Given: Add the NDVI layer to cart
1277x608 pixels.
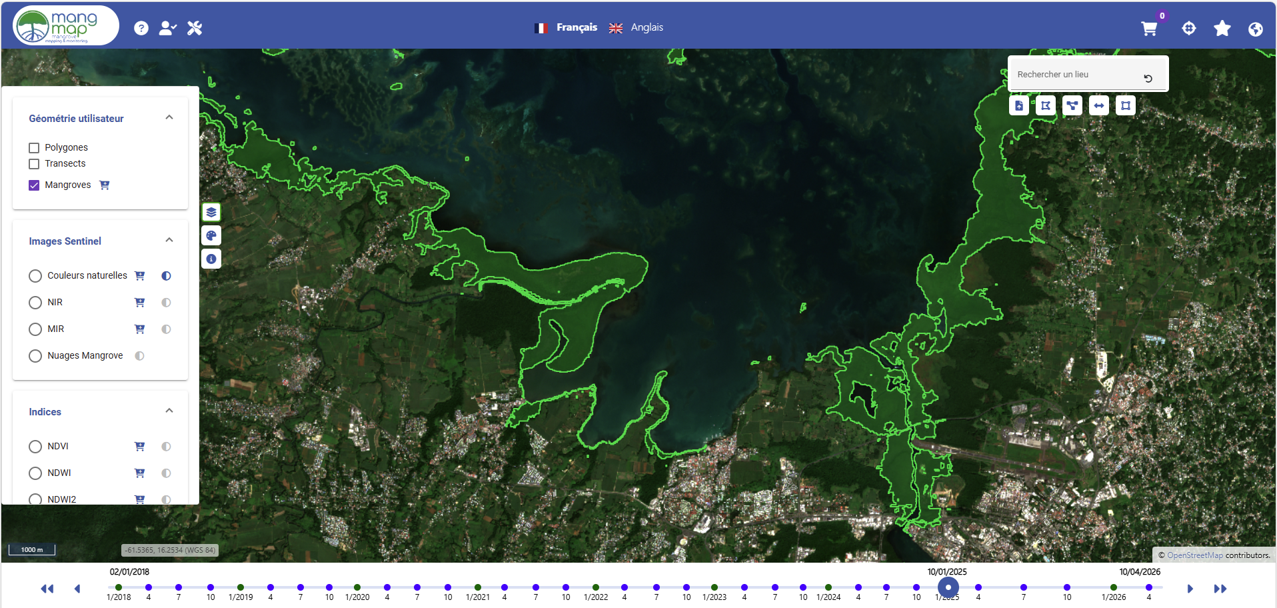Looking at the screenshot, I should coord(140,446).
